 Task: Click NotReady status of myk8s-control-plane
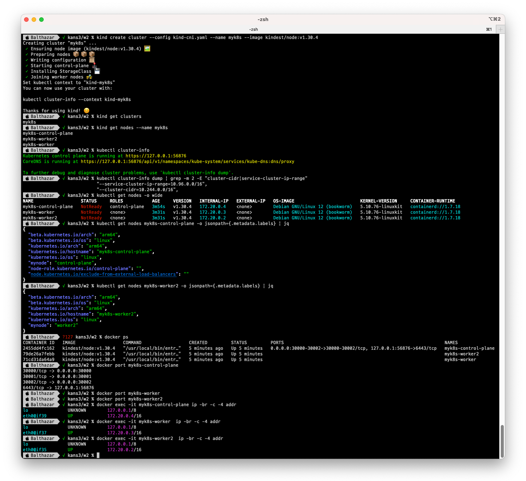tap(91, 207)
